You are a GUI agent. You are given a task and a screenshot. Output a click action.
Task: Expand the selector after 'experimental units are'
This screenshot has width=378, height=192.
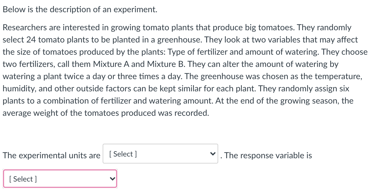(x=160, y=154)
